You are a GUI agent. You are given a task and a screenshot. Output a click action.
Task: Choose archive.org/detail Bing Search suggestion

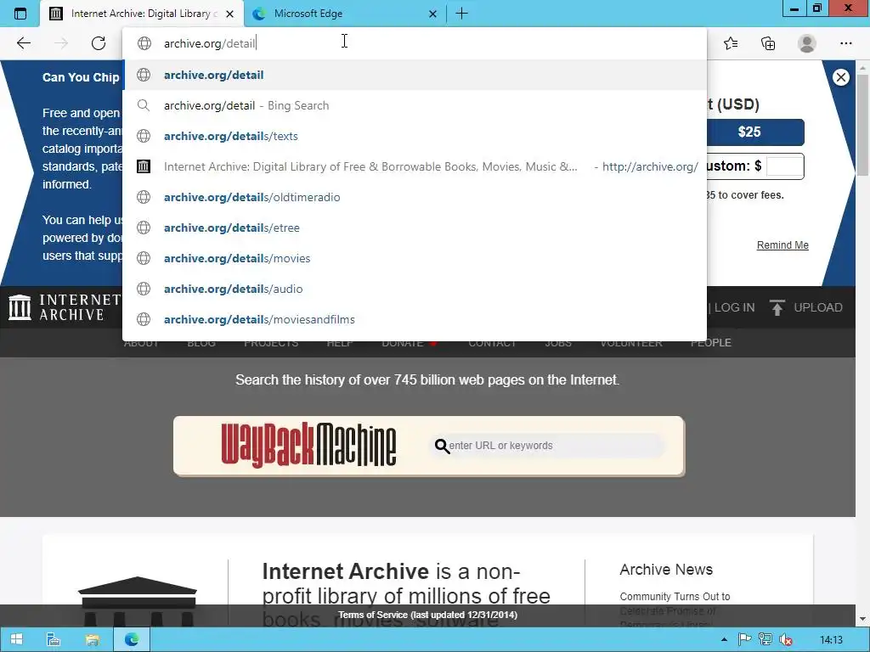point(415,105)
